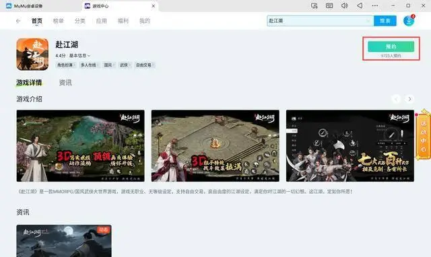Show next game screenshot arrow

409,99
